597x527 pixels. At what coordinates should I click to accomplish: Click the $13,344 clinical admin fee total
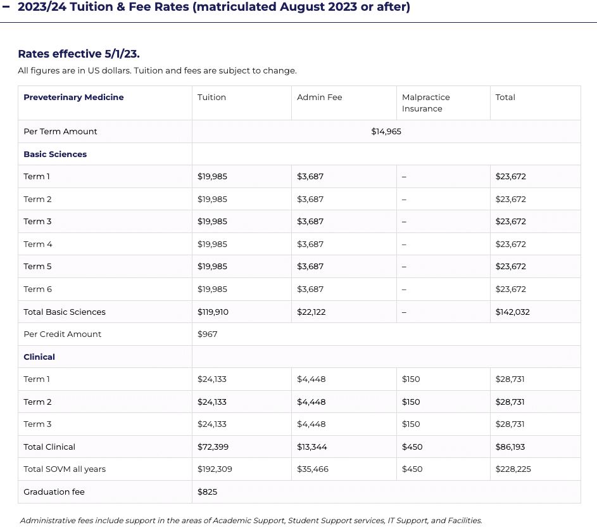coord(312,447)
